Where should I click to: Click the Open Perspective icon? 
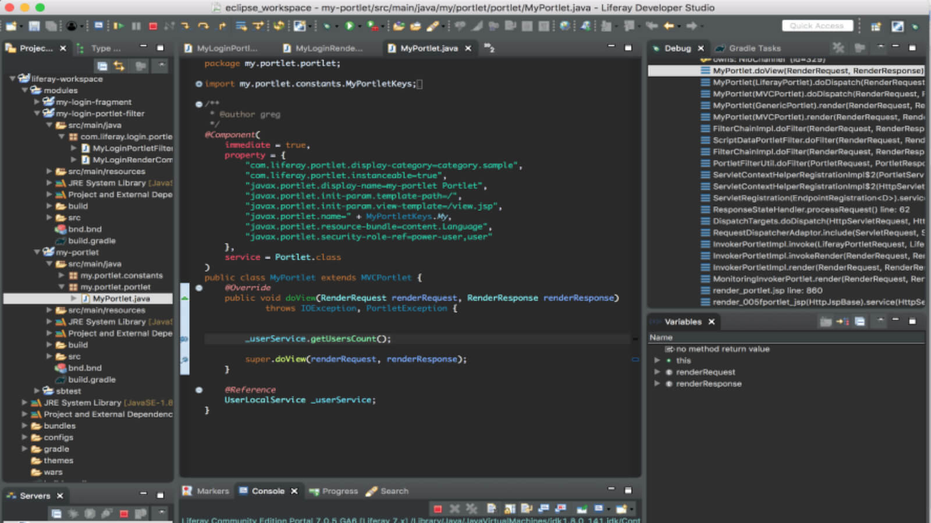tap(875, 27)
